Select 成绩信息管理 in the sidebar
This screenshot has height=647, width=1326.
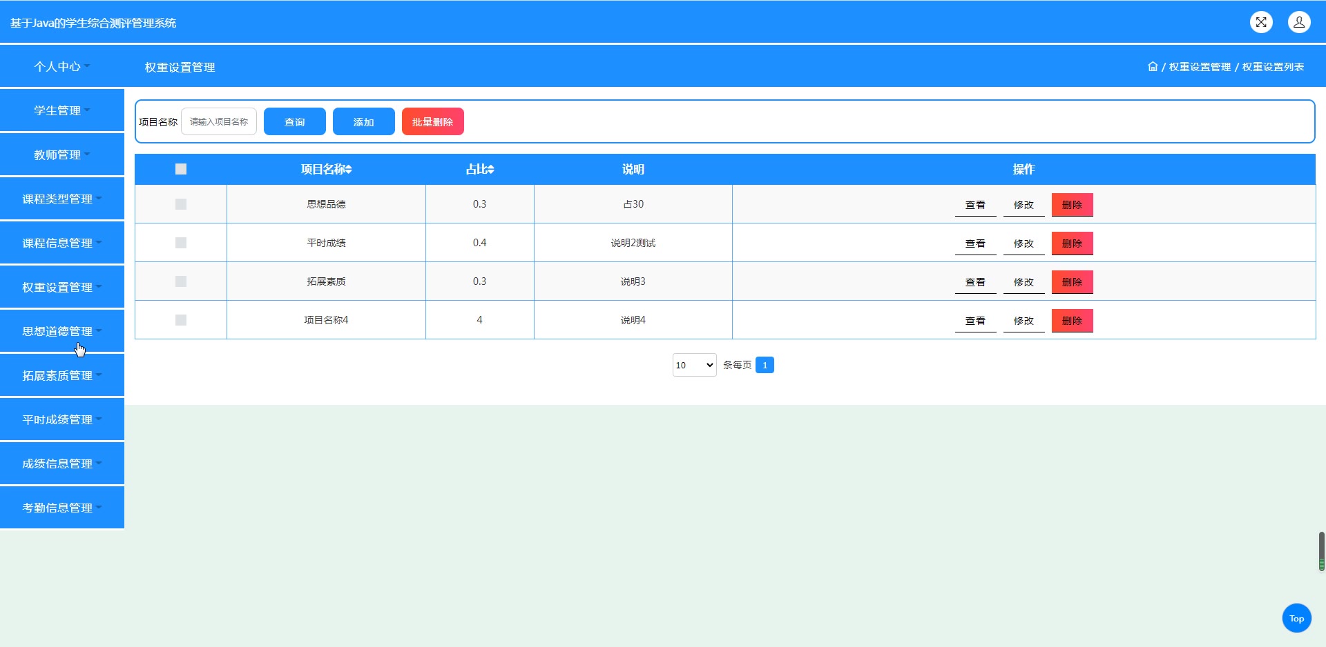pyautogui.click(x=62, y=464)
